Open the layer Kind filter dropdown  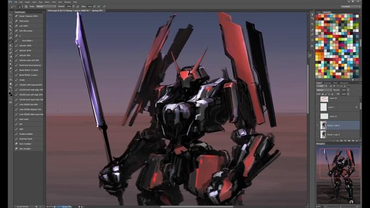click(x=323, y=86)
